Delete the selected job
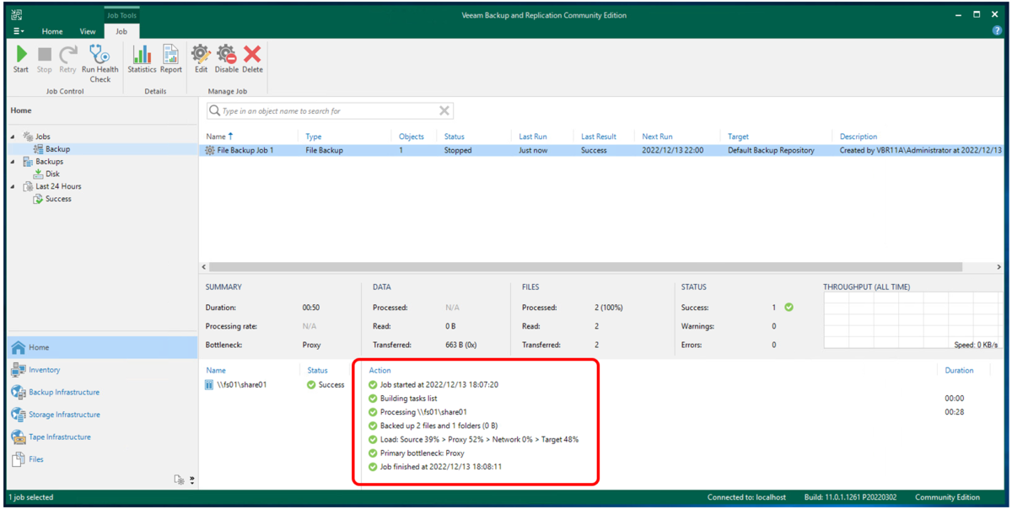The height and width of the screenshot is (509, 1012). [252, 60]
